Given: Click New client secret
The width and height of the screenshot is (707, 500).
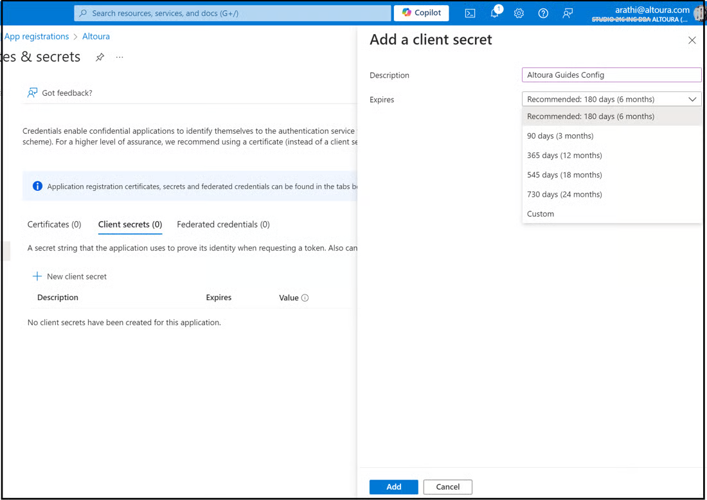Looking at the screenshot, I should [69, 276].
